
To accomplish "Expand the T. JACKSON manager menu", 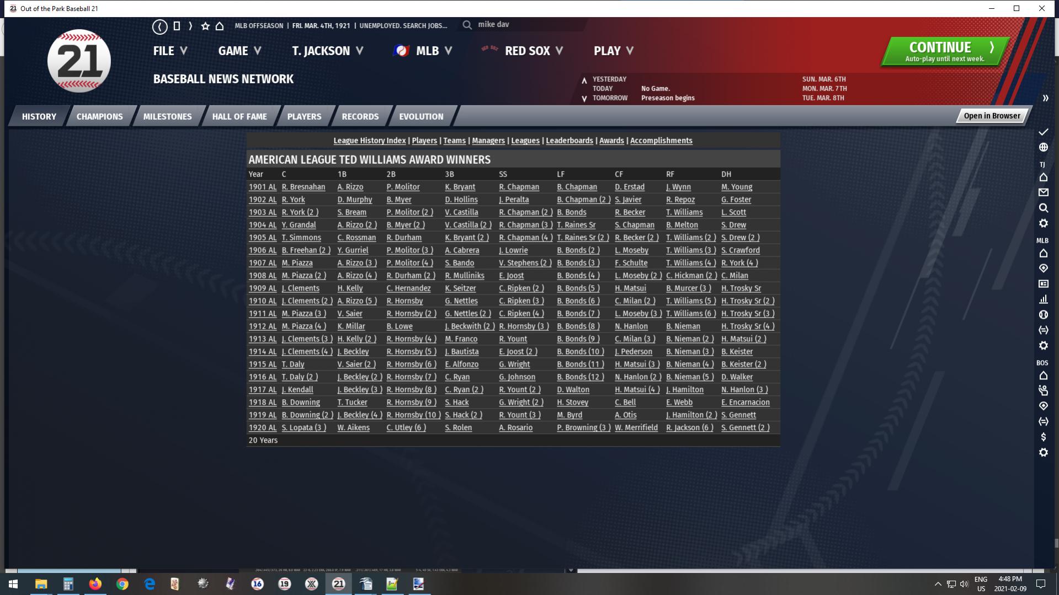I will (327, 51).
